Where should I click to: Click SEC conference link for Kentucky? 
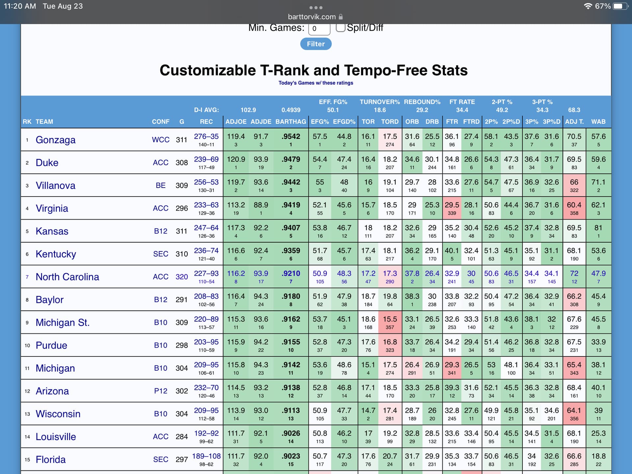pos(161,254)
